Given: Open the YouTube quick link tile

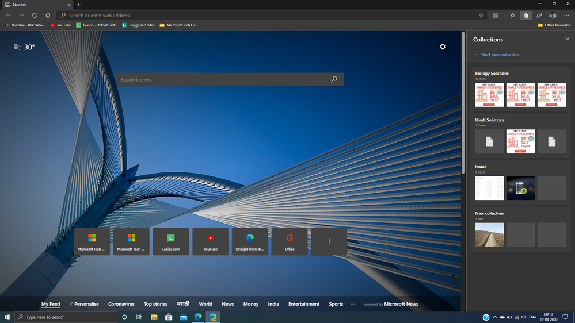Looking at the screenshot, I should pyautogui.click(x=211, y=241).
